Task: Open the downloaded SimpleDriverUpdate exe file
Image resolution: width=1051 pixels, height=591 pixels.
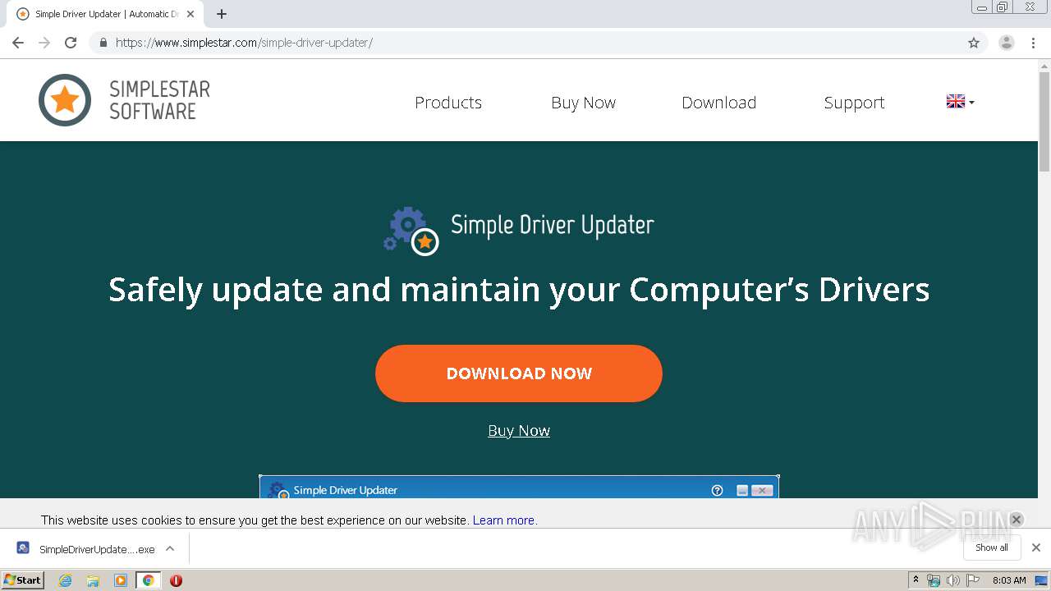Action: click(x=85, y=549)
